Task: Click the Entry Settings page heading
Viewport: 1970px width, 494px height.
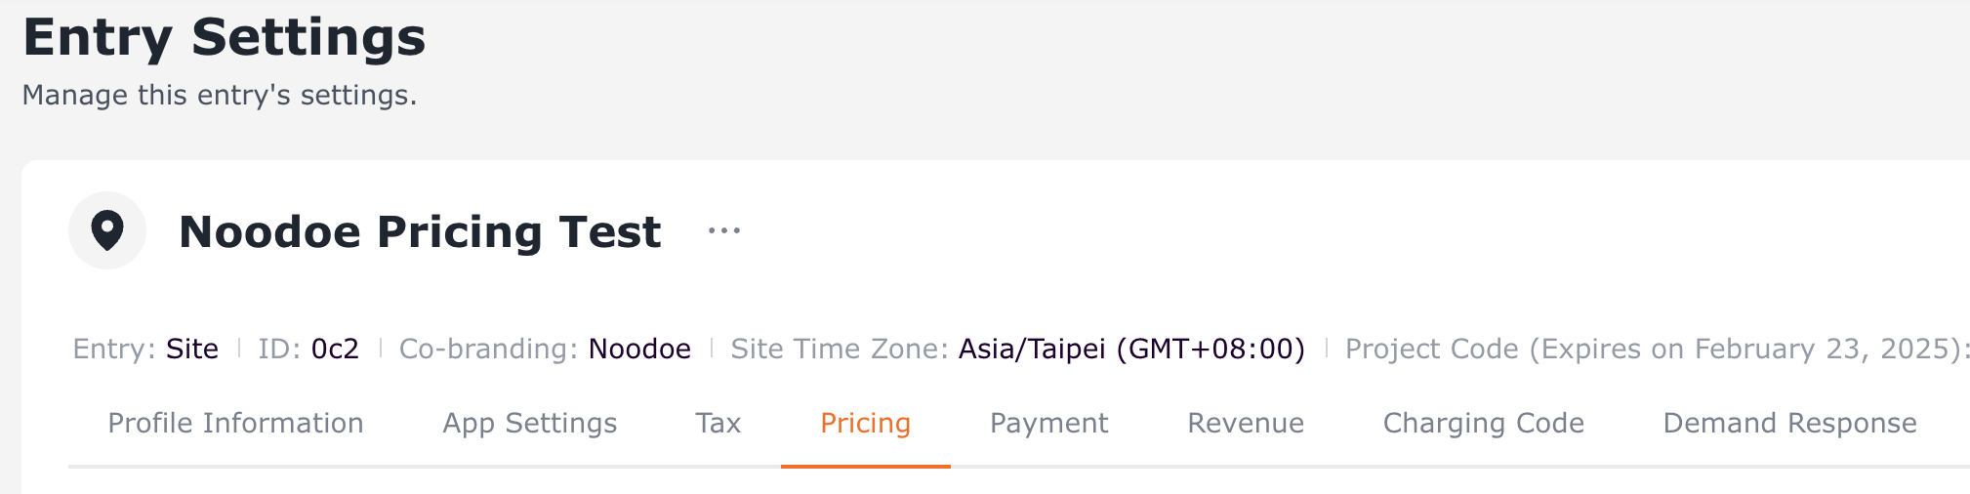Action: pos(225,37)
